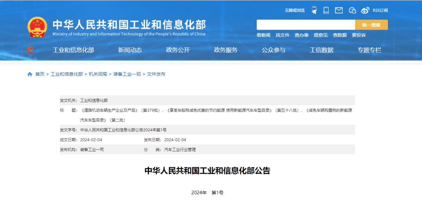The width and height of the screenshot is (422, 210).
Task: Click 文件发布 breadcrumb link
Action: (156, 74)
